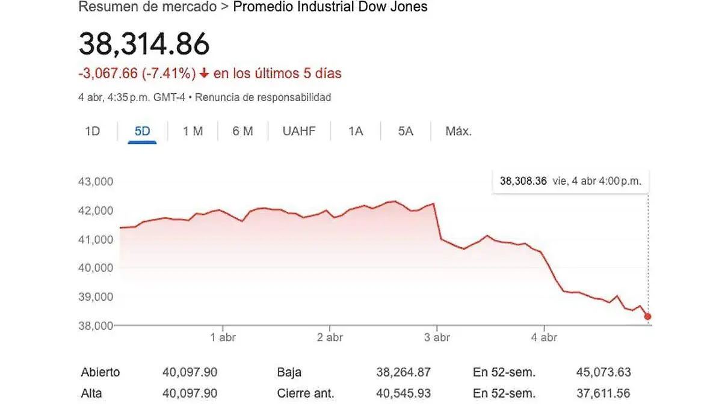Viewport: 722px width, 406px height.
Task: Open the Renuncia de responsabilidad disclaimer
Action: pyautogui.click(x=265, y=97)
